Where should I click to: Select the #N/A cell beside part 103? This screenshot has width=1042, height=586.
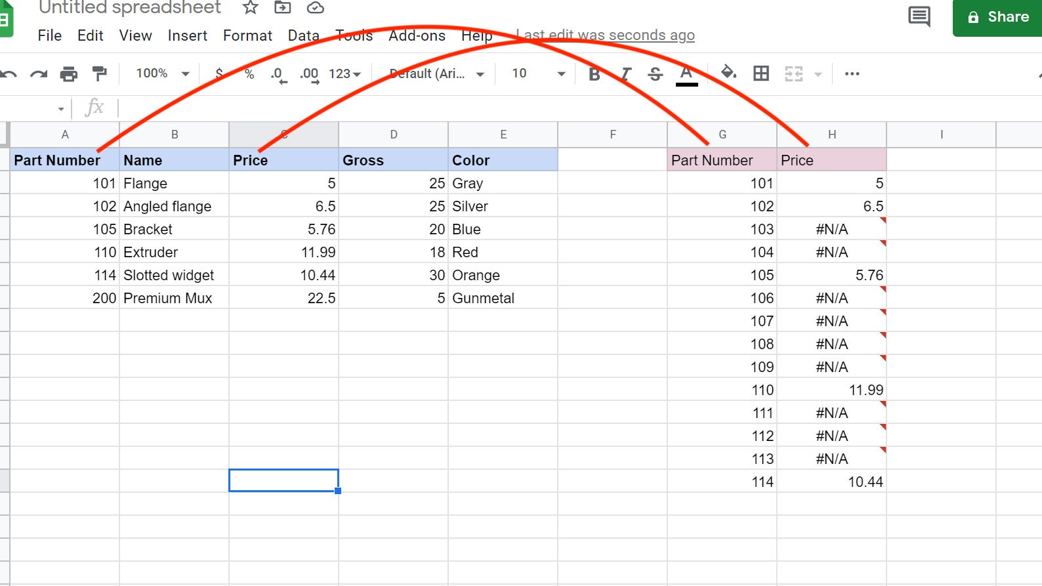pos(832,229)
